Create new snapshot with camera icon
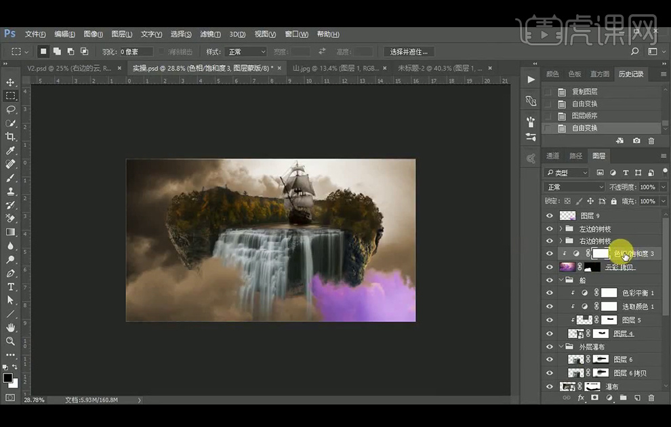Viewport: 671px width, 427px height. [636, 141]
